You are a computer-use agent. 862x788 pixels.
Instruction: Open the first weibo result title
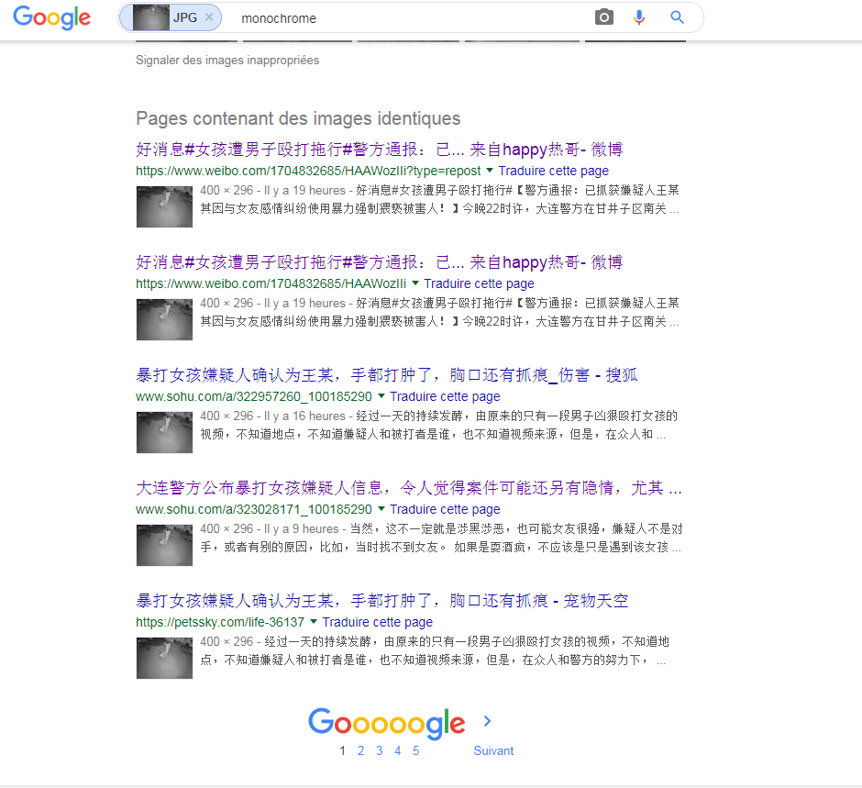pyautogui.click(x=380, y=150)
